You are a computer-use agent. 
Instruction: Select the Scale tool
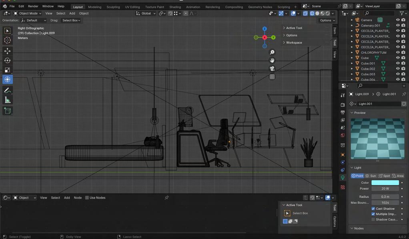tap(7, 70)
